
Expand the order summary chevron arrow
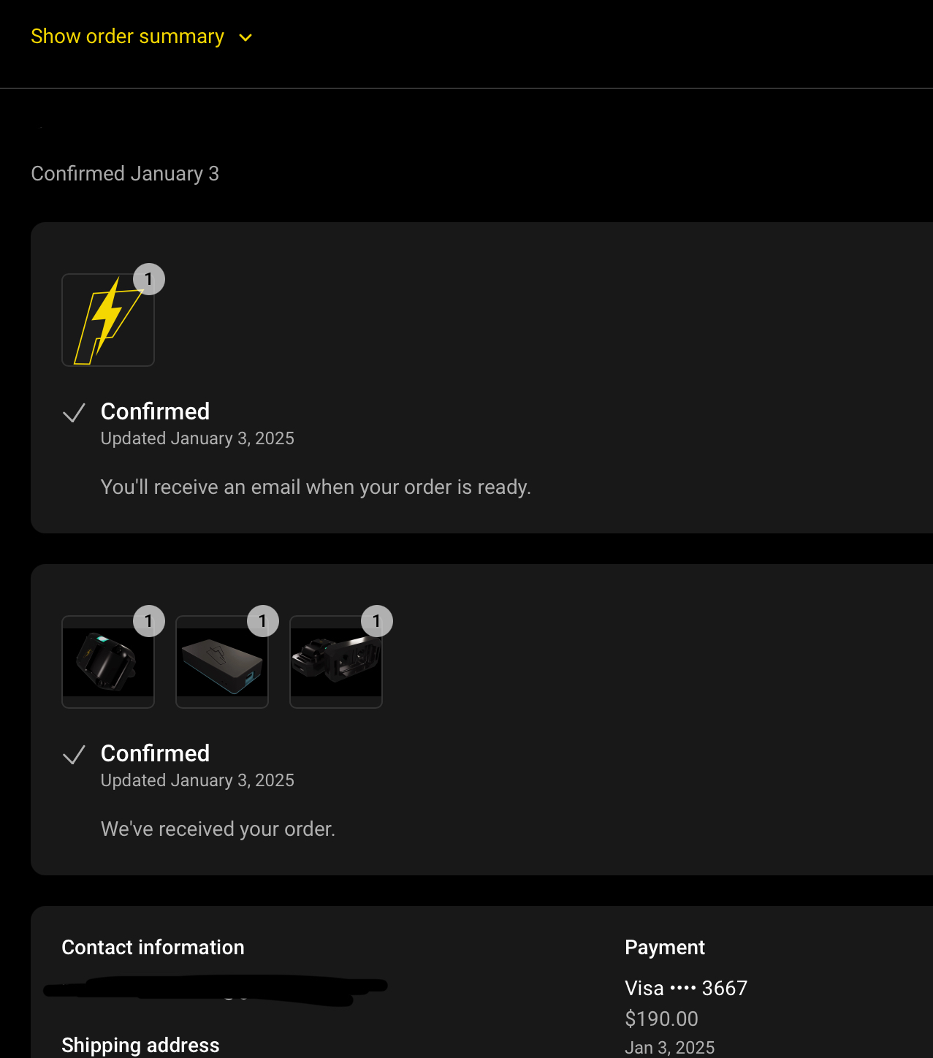tap(245, 38)
